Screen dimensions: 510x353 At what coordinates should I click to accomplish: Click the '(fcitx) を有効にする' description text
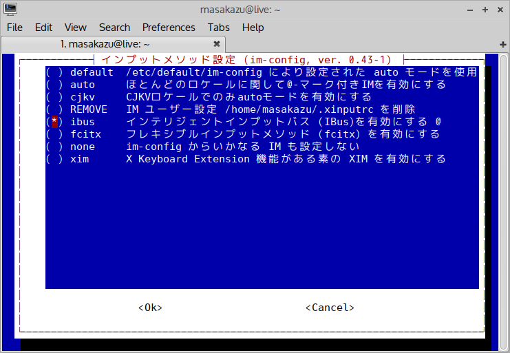[x=379, y=134]
